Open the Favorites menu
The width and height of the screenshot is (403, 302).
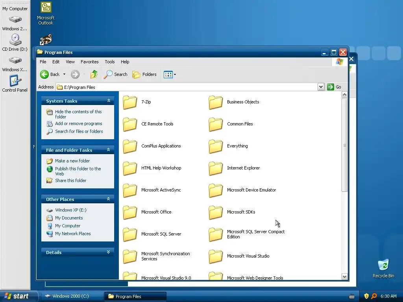[x=89, y=62]
